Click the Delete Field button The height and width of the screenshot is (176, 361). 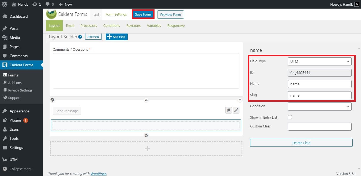click(x=301, y=143)
